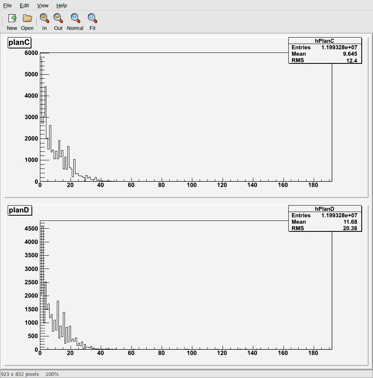Click the hPlanD Mean value 11.68
373x378 pixels.
350,222
